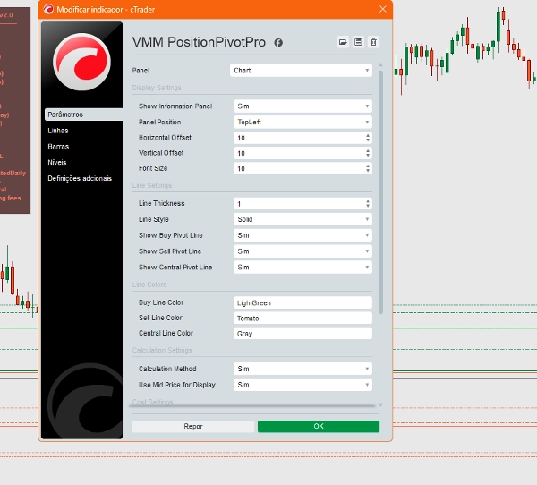The image size is (537, 485).
Task: Open the Line Style dropdown showing Solid
Action: [x=303, y=219]
